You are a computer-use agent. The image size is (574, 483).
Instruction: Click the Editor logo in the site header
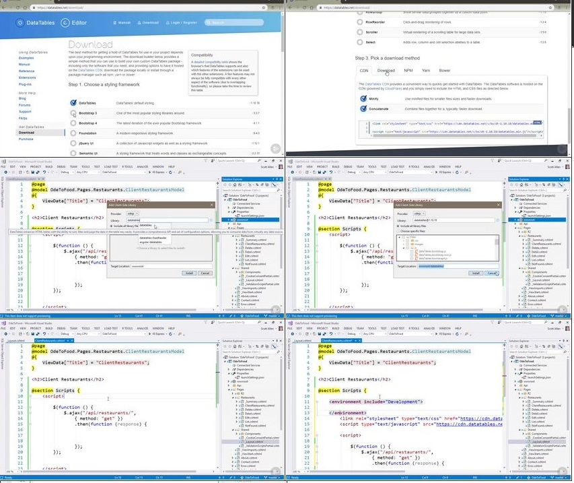point(74,23)
